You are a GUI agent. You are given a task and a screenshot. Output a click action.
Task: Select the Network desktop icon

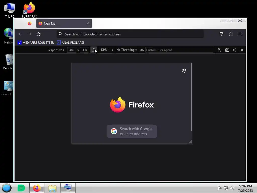[x=8, y=36]
